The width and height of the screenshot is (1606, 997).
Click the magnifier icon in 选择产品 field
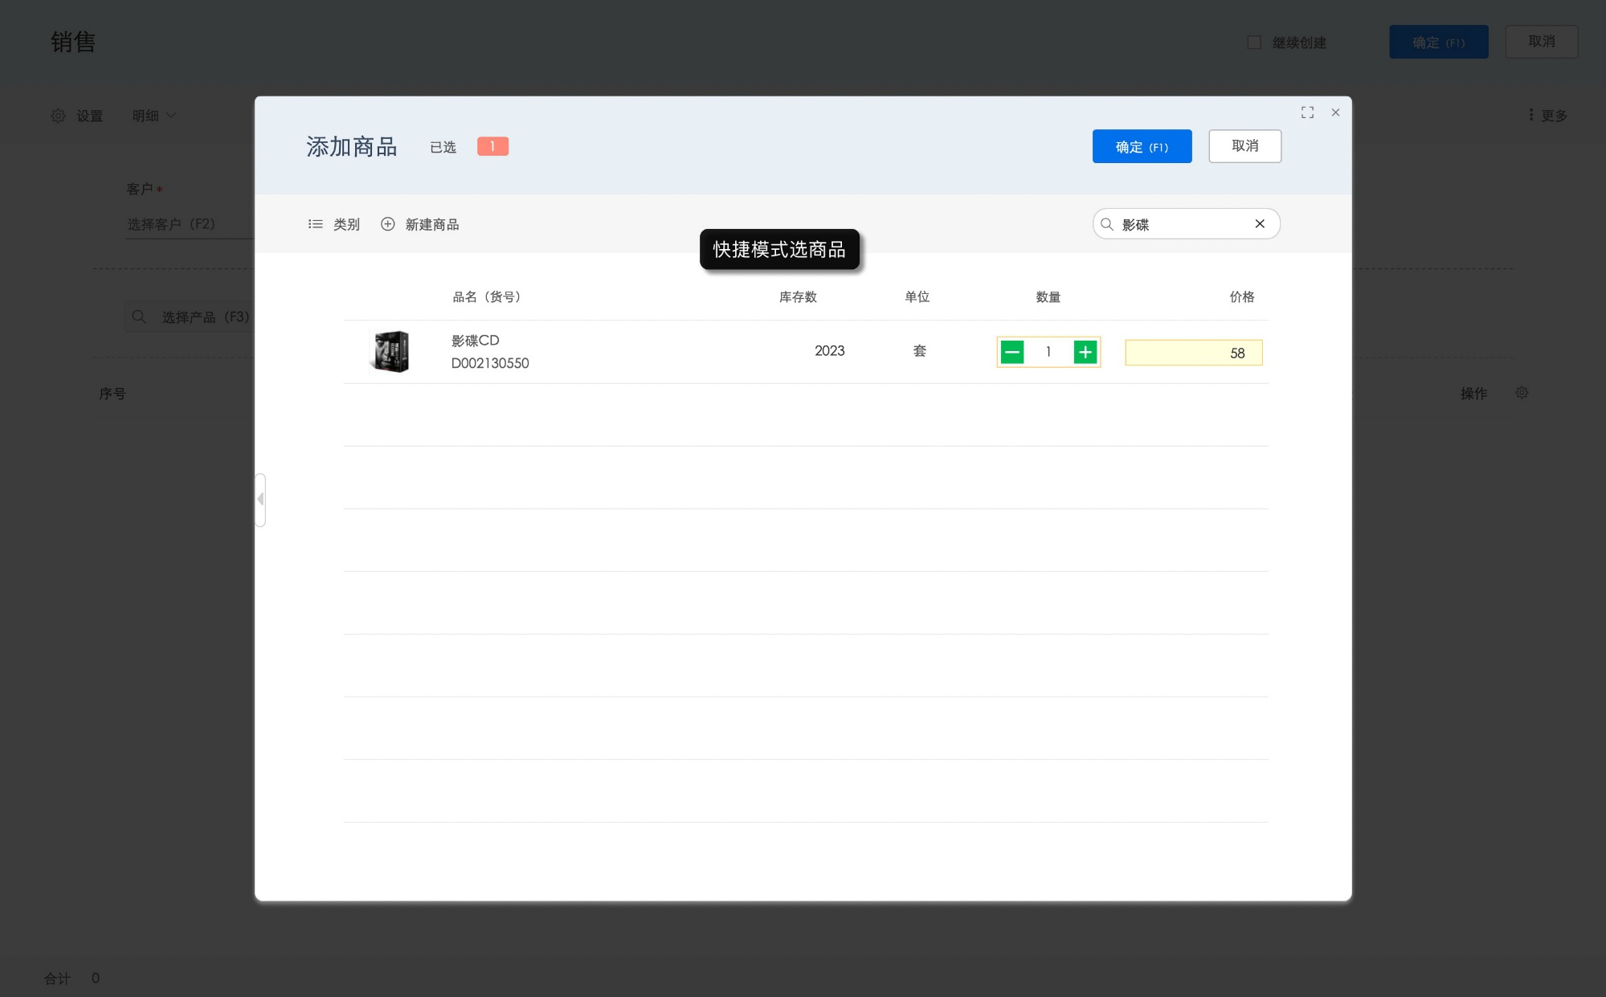pyautogui.click(x=138, y=317)
